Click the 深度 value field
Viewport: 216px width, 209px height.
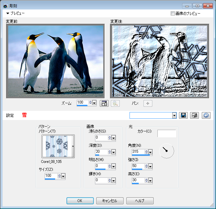(x=101, y=151)
